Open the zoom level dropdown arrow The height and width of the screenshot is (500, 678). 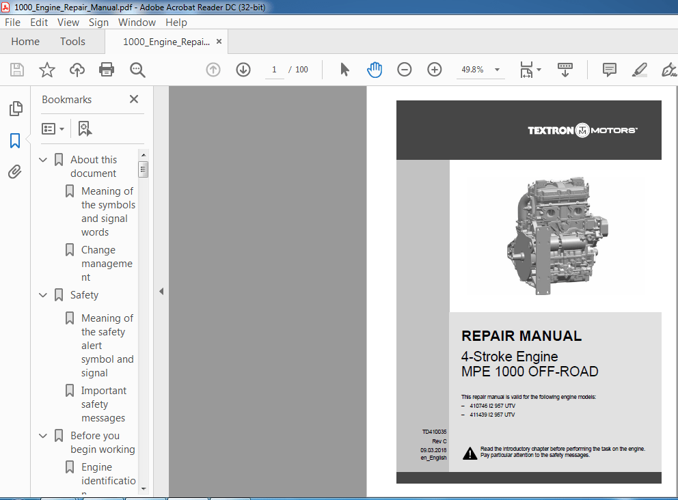coord(498,70)
